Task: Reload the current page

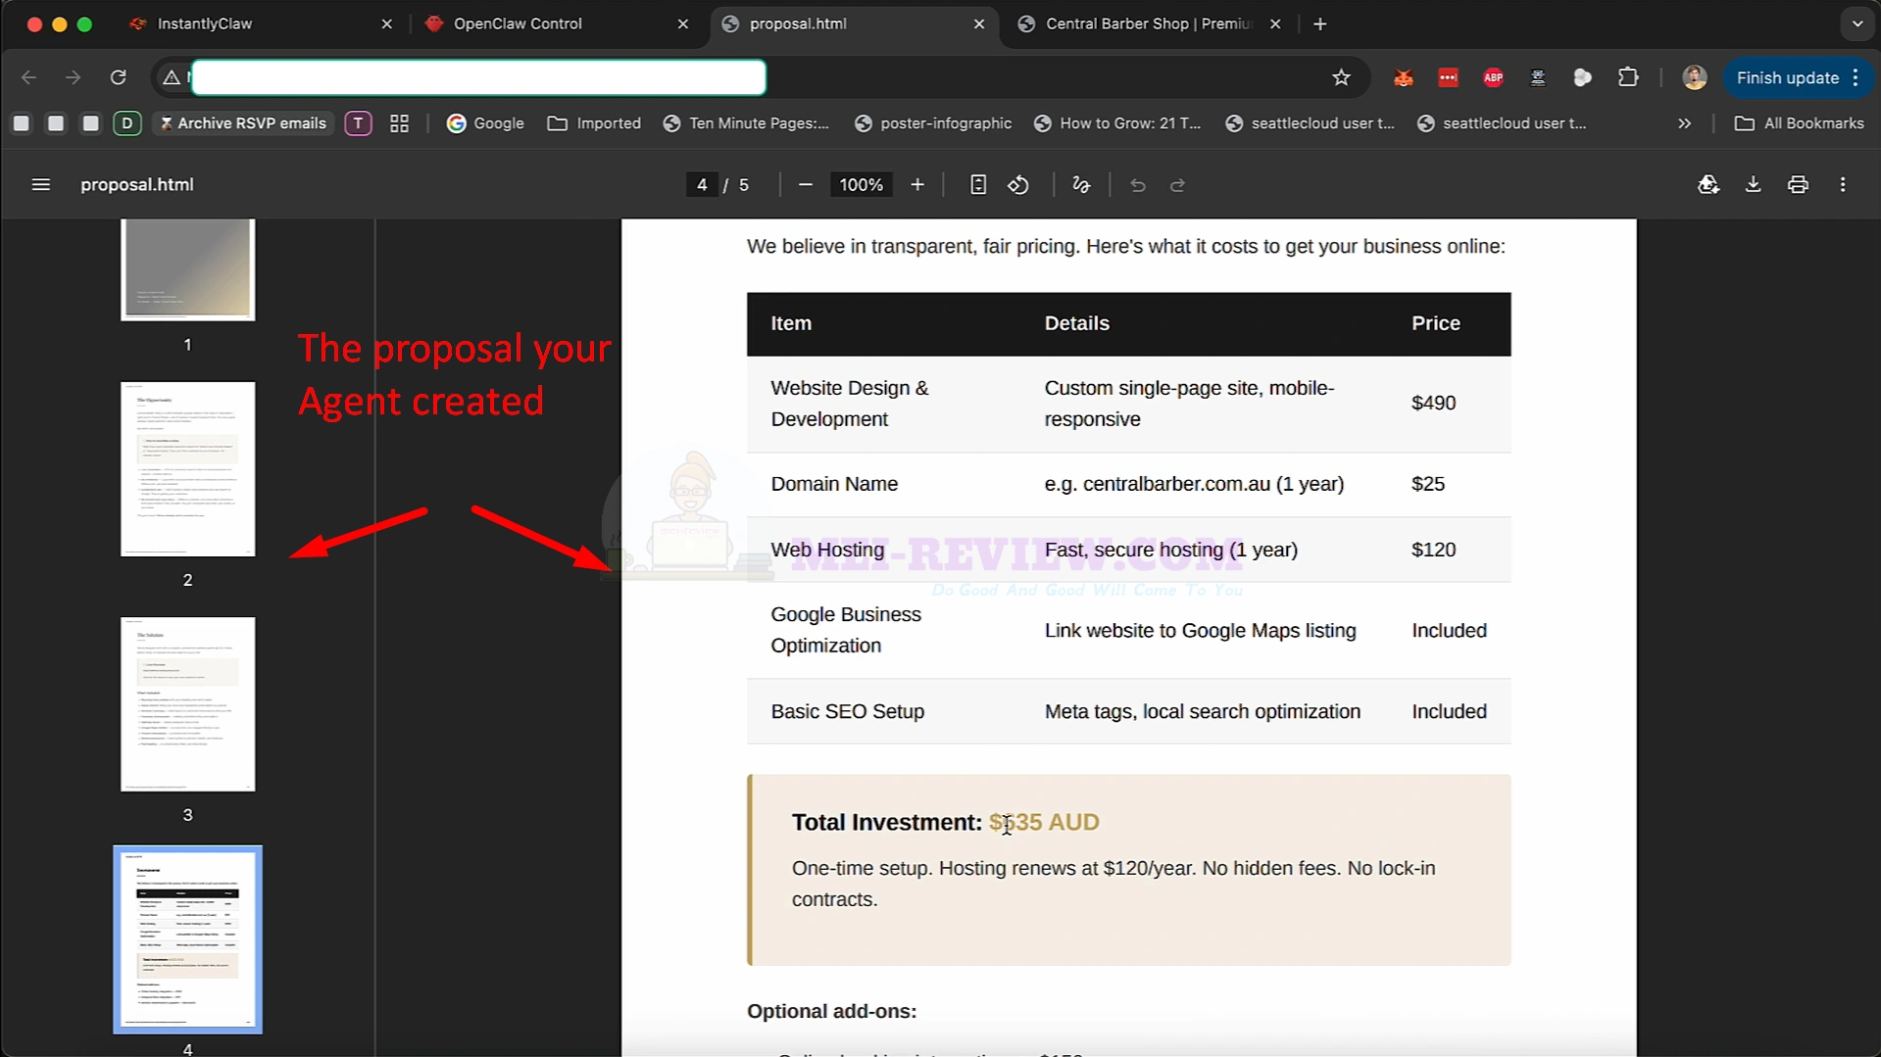Action: pos(119,77)
